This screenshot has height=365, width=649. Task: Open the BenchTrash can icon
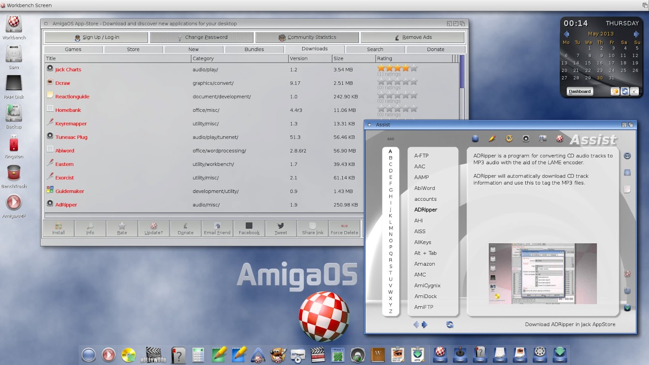pyautogui.click(x=14, y=173)
